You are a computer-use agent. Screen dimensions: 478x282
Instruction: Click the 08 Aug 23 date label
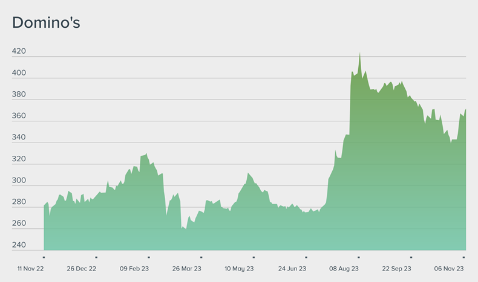[344, 268]
